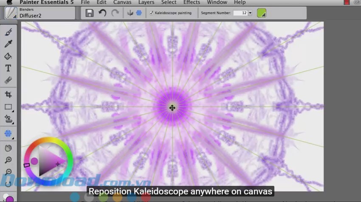Open the Canvas menu
Image resolution: width=361 pixels, height=202 pixels.
[122, 2]
